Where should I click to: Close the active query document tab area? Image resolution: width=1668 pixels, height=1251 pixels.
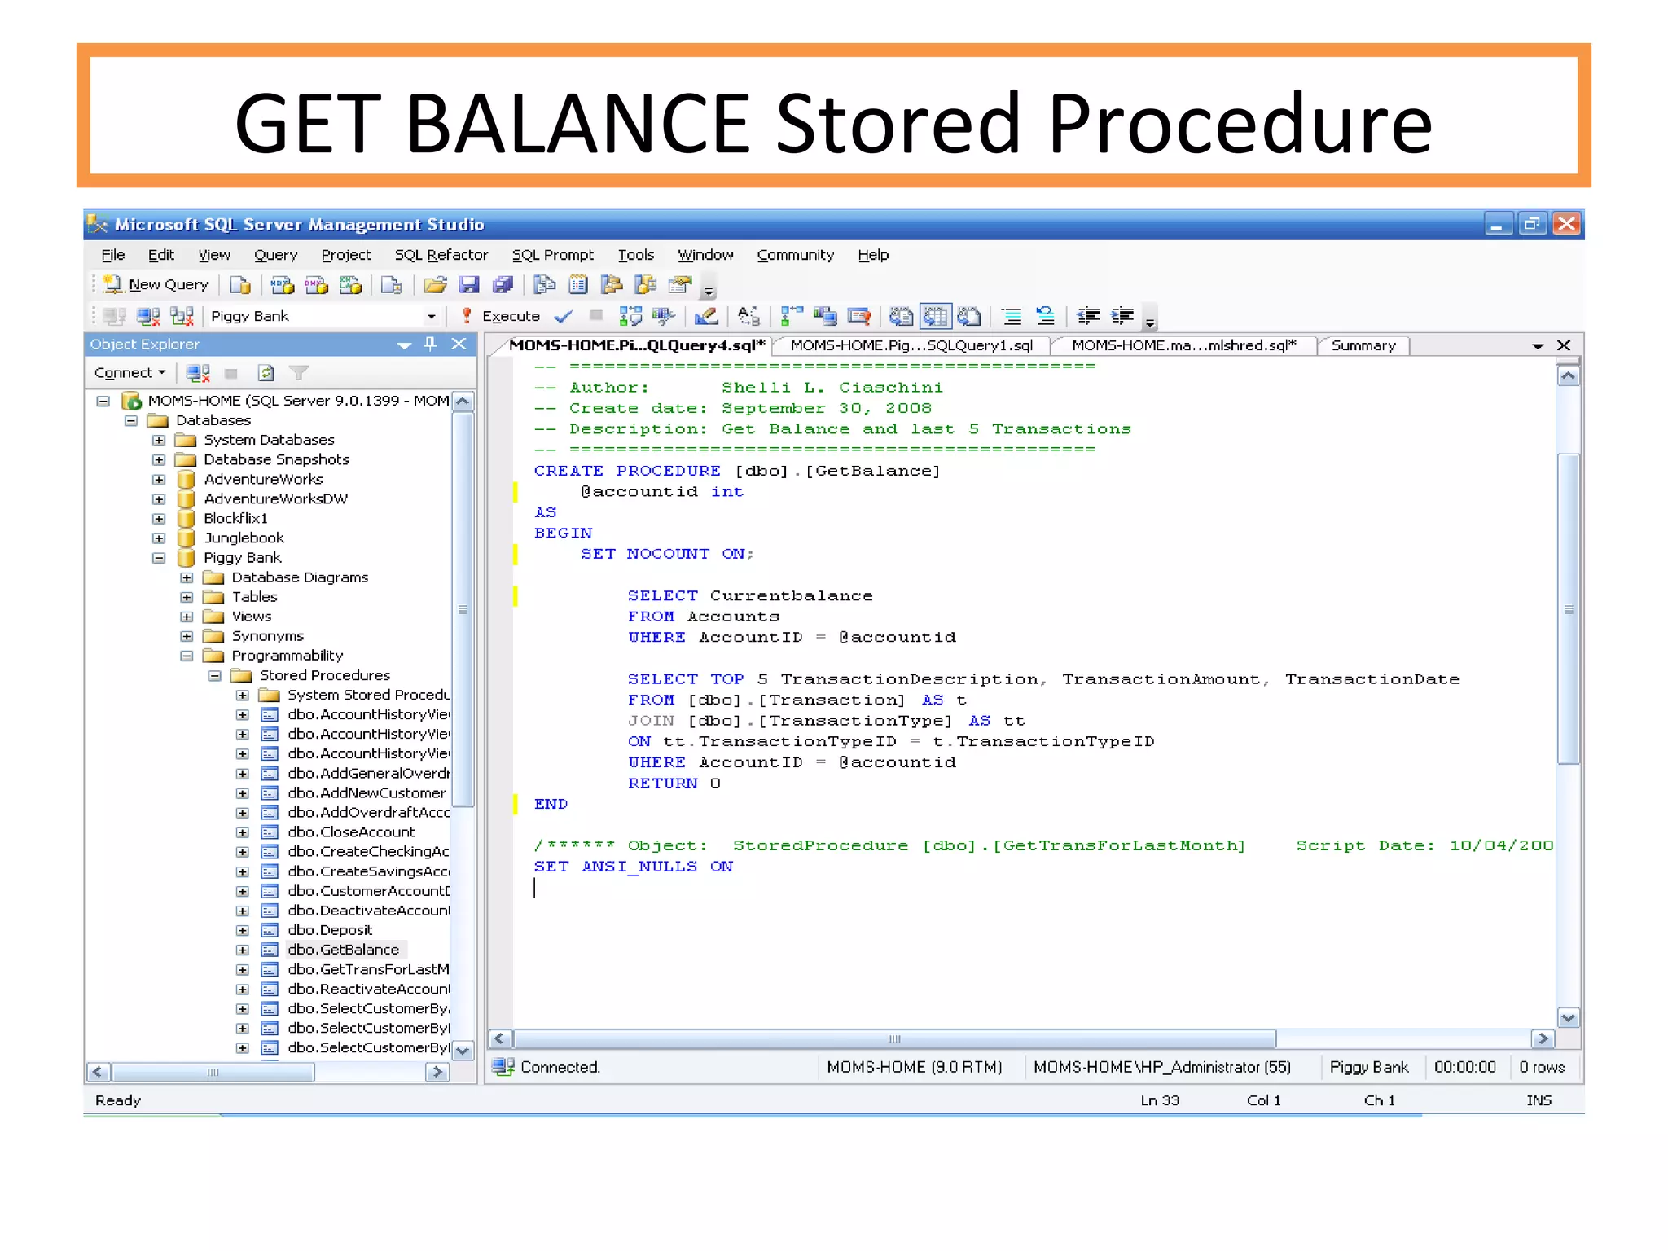click(1564, 345)
